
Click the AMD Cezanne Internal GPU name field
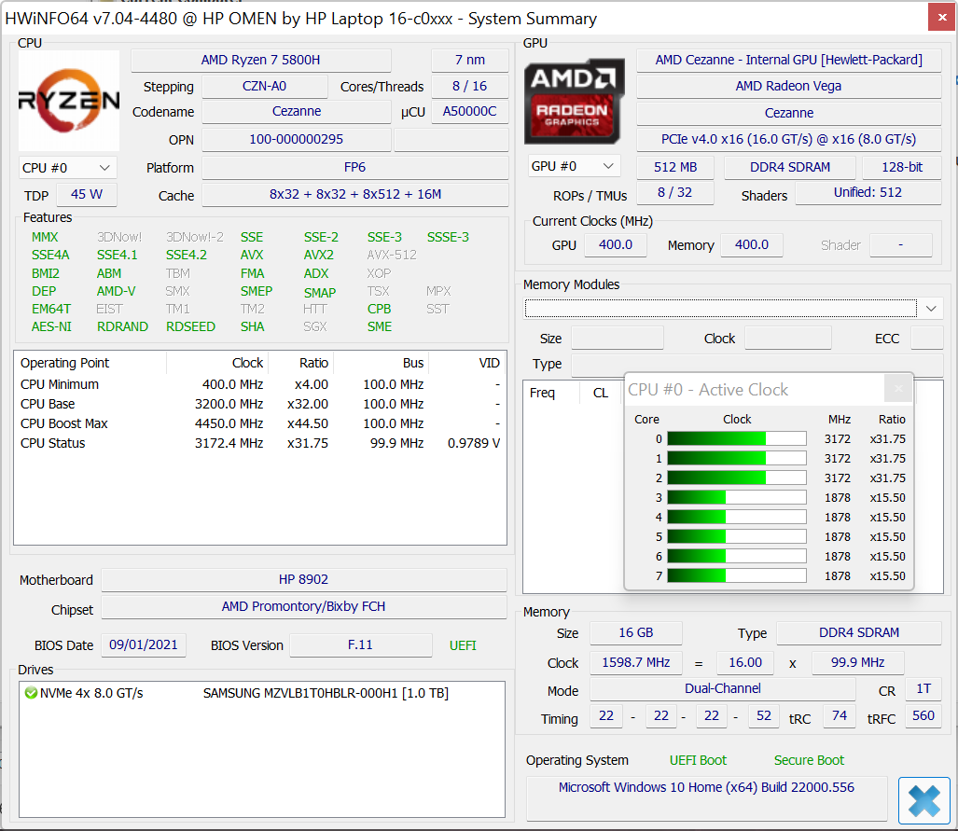pyautogui.click(x=789, y=60)
